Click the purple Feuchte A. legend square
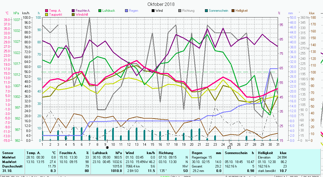 (73, 11)
